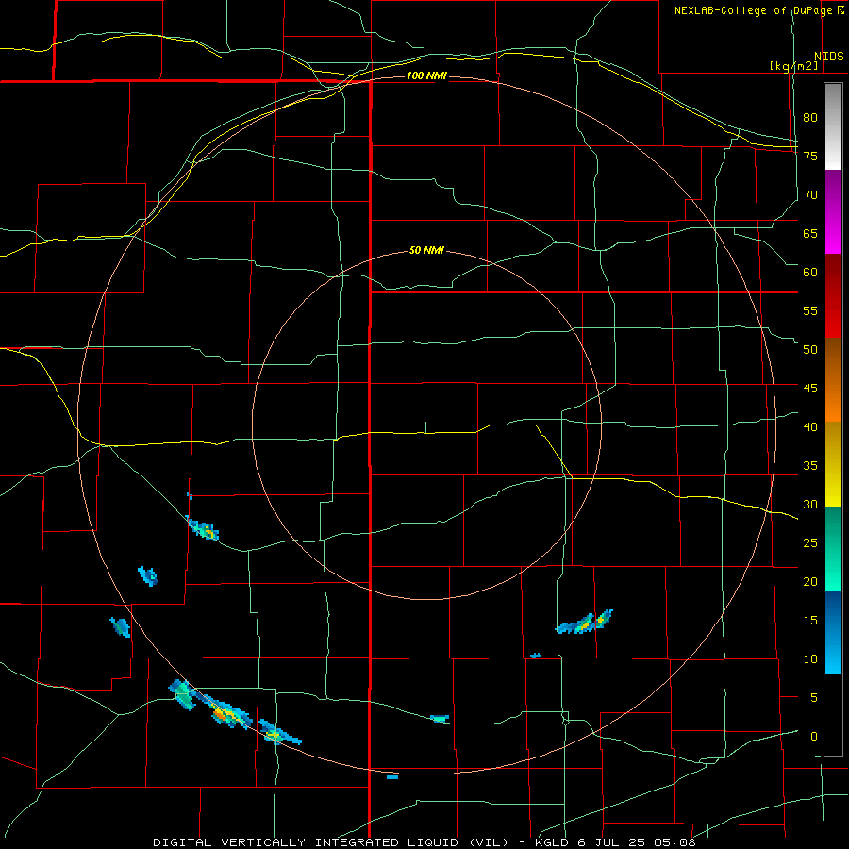Click legend value 10
849x849 pixels.
click(810, 659)
